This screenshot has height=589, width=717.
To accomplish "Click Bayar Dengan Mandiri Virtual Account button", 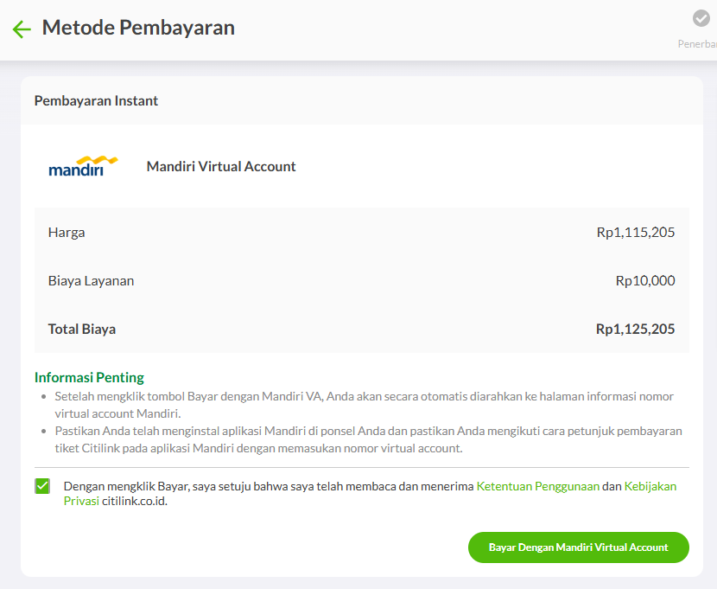I will point(579,547).
